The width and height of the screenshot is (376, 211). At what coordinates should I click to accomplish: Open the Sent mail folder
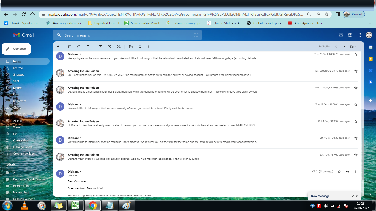pos(16,81)
